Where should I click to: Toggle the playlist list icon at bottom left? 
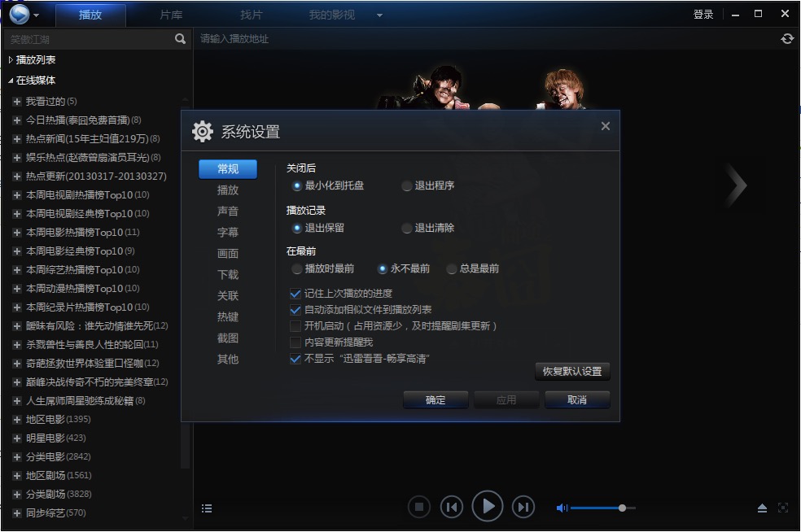point(207,508)
